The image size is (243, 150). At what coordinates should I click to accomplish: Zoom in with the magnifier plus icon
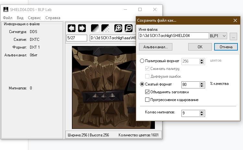click(x=119, y=28)
